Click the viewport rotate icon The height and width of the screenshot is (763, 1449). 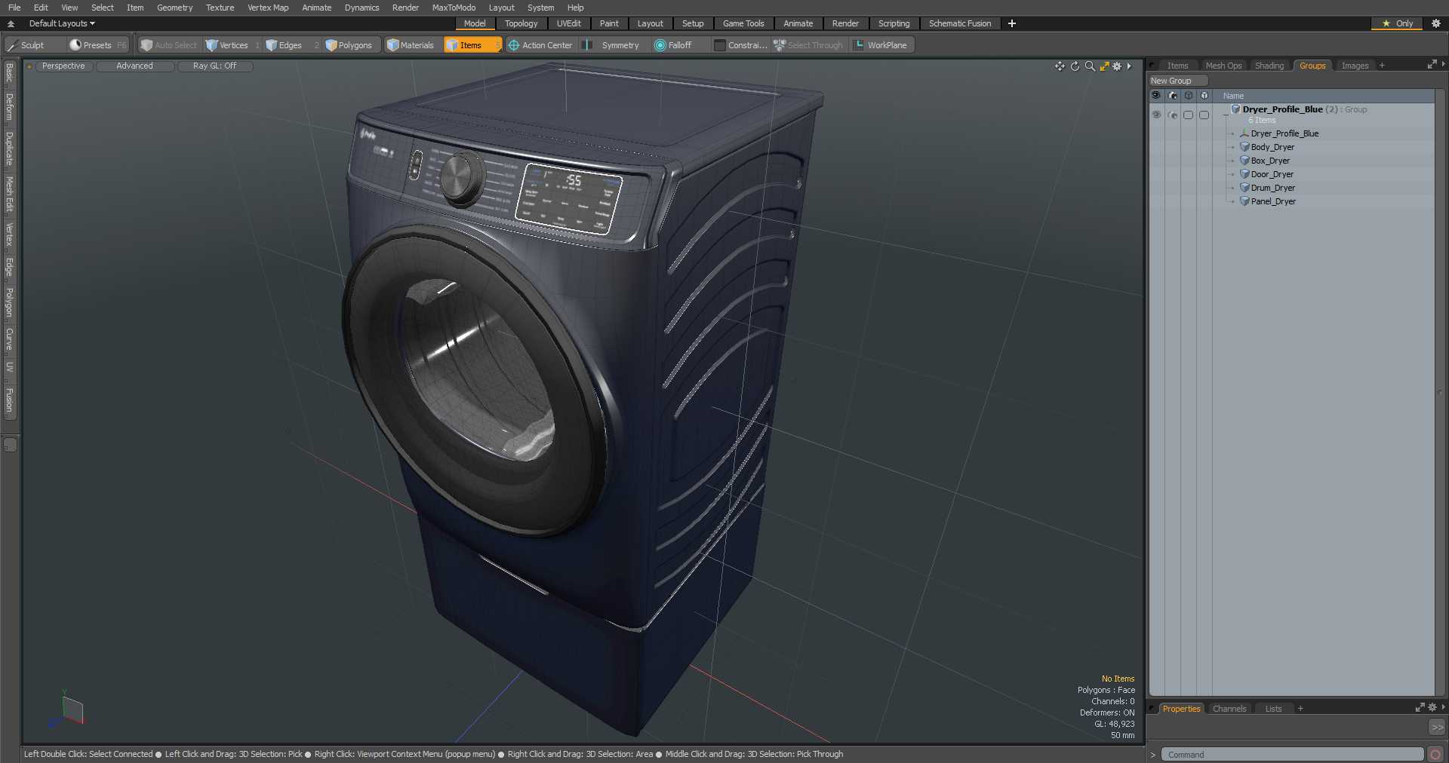pos(1075,66)
